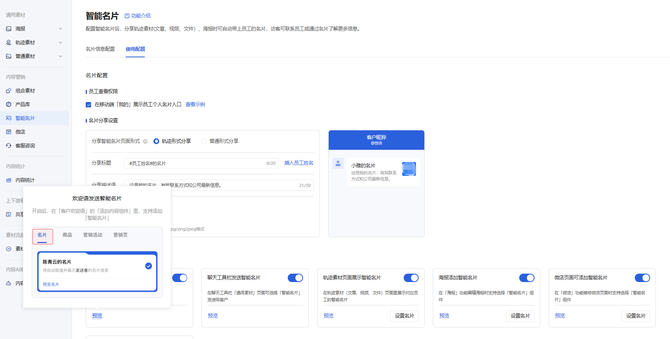The height and width of the screenshot is (339, 670).
Task: Toggle the 聊天工具栏发送智能名片 switch
Action: click(x=295, y=278)
